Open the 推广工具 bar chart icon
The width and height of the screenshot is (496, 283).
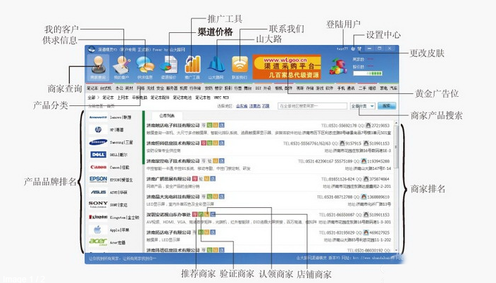192,67
